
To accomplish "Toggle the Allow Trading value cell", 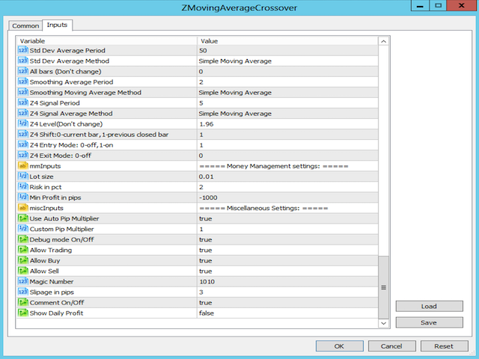I will point(287,250).
